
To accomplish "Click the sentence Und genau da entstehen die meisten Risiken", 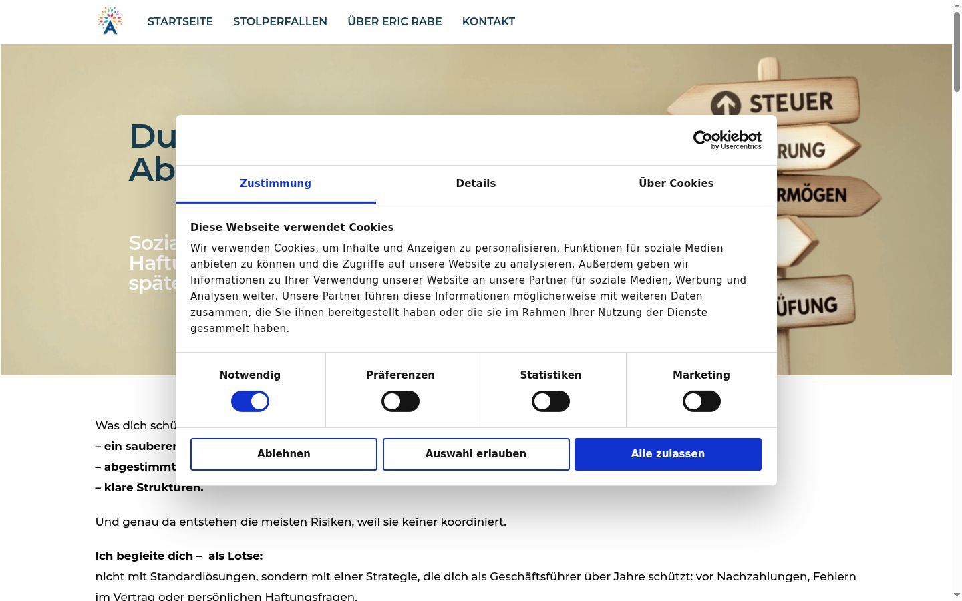I will coord(301,522).
